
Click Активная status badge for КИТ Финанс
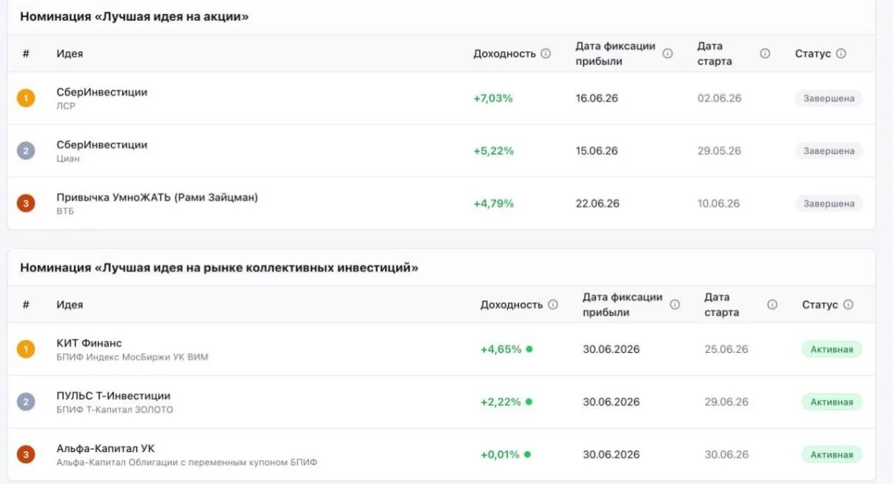(832, 349)
